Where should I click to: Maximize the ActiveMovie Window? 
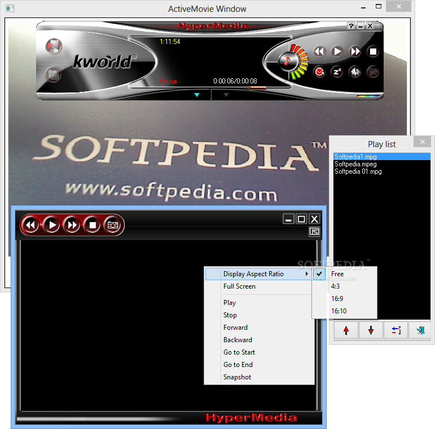pyautogui.click(x=379, y=7)
